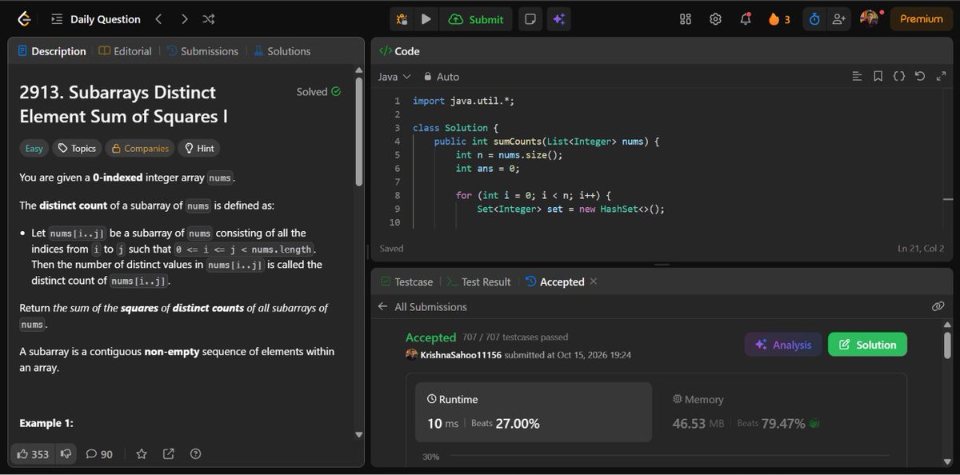Copy the submission link icon

(938, 306)
